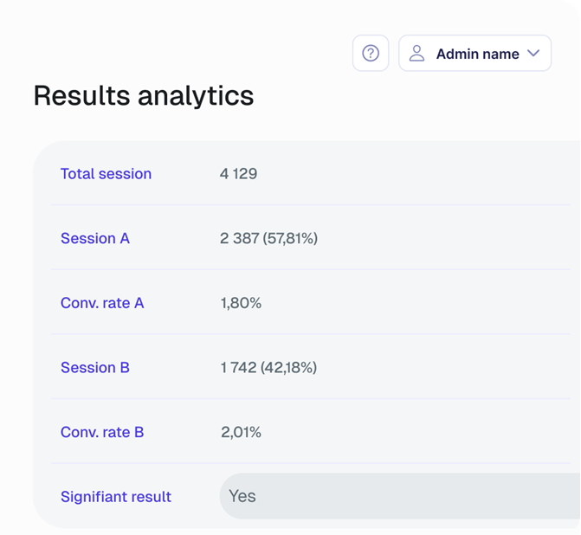Click the Results analytics heading
The width and height of the screenshot is (581, 535).
(144, 95)
